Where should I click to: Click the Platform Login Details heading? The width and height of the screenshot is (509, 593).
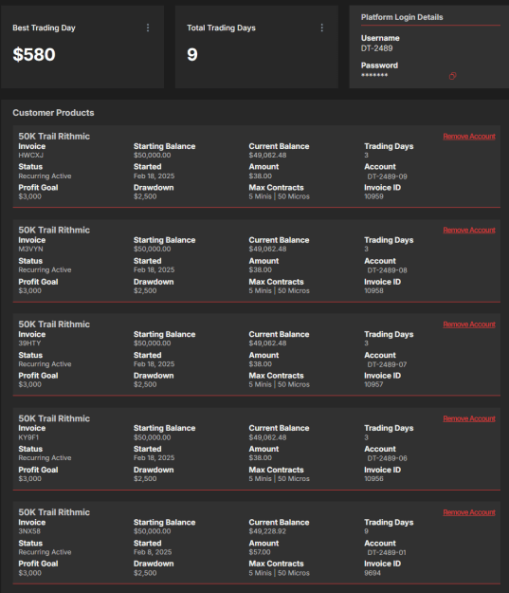click(402, 17)
